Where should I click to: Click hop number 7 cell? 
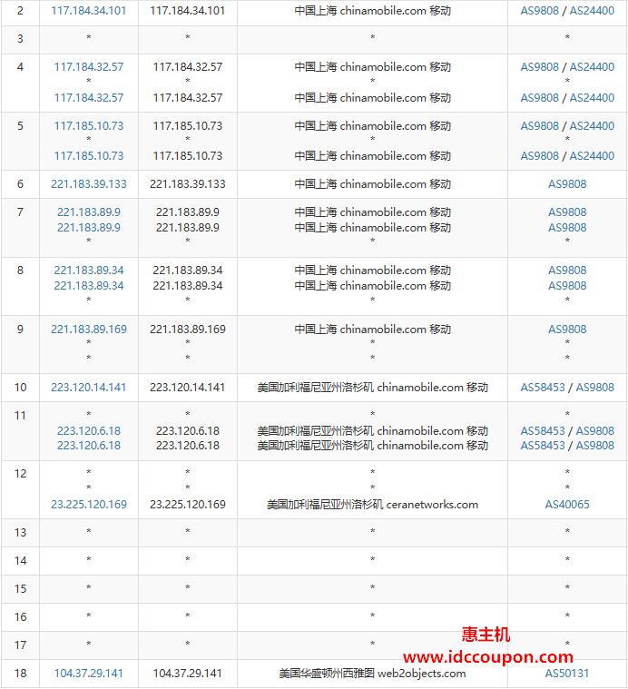coord(20,228)
